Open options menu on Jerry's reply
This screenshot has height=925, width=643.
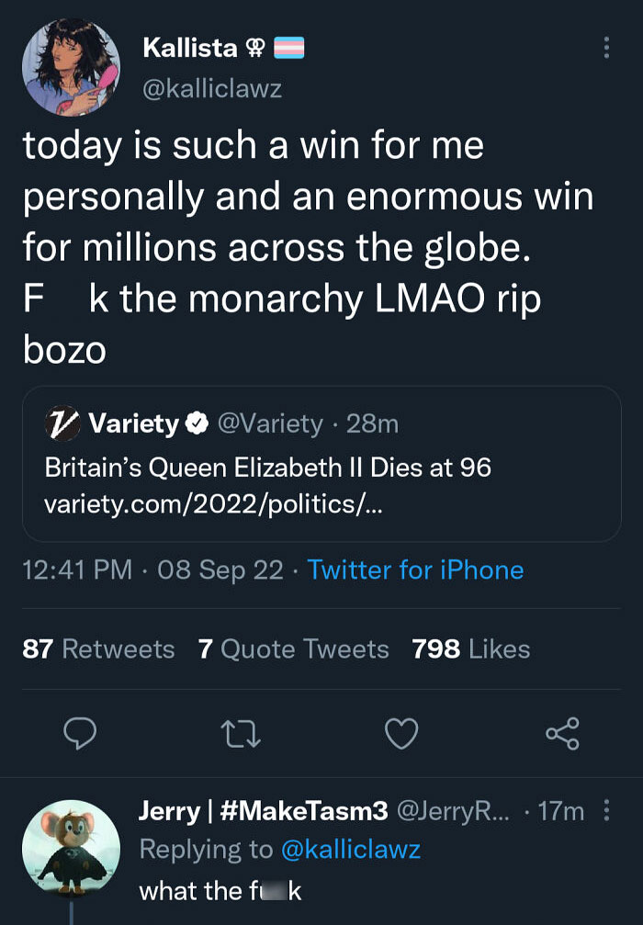pyautogui.click(x=605, y=811)
